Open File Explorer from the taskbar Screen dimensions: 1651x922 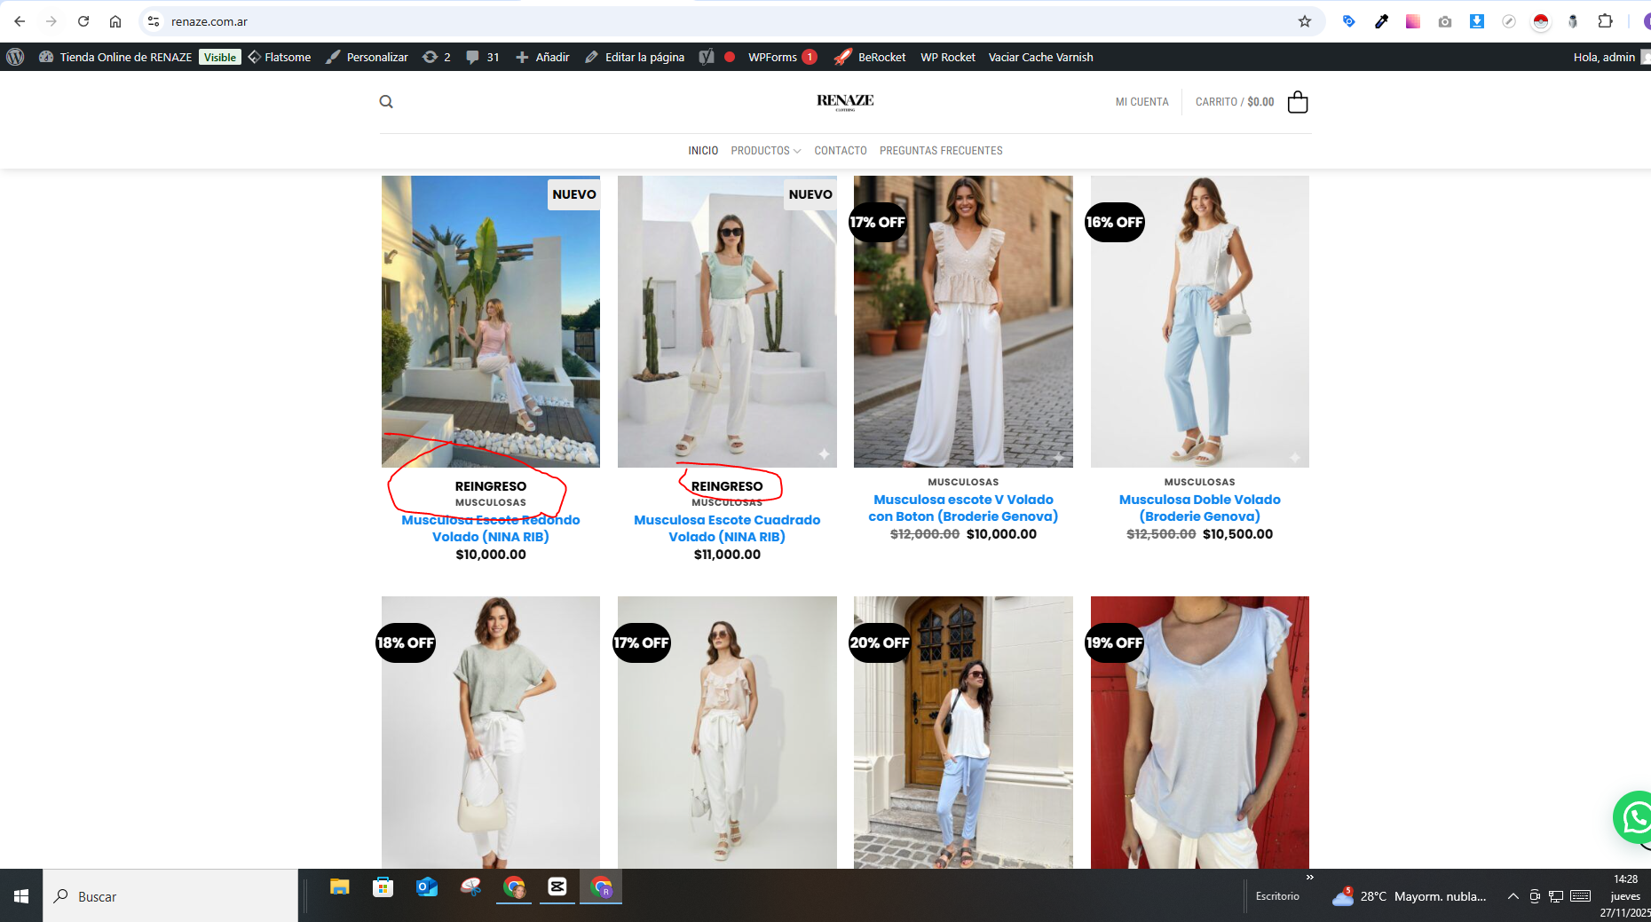(x=339, y=887)
